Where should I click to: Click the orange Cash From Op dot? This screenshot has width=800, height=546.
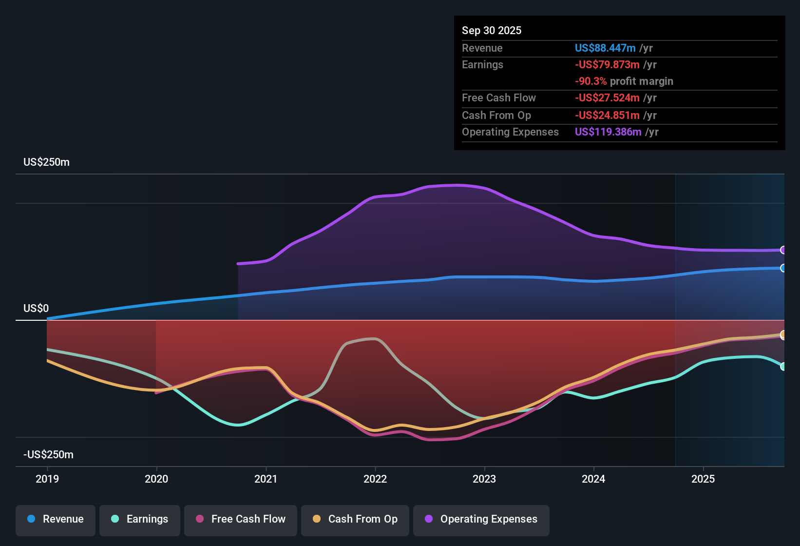pos(317,519)
